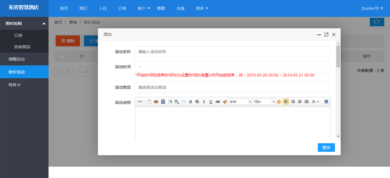Click the 操作 column header
This screenshot has height=178, width=390.
click(x=367, y=56)
